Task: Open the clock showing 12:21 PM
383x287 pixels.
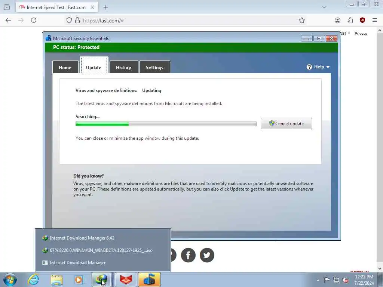Action: tap(364, 280)
